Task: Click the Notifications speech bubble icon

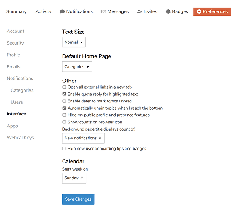Action: pyautogui.click(x=62, y=11)
